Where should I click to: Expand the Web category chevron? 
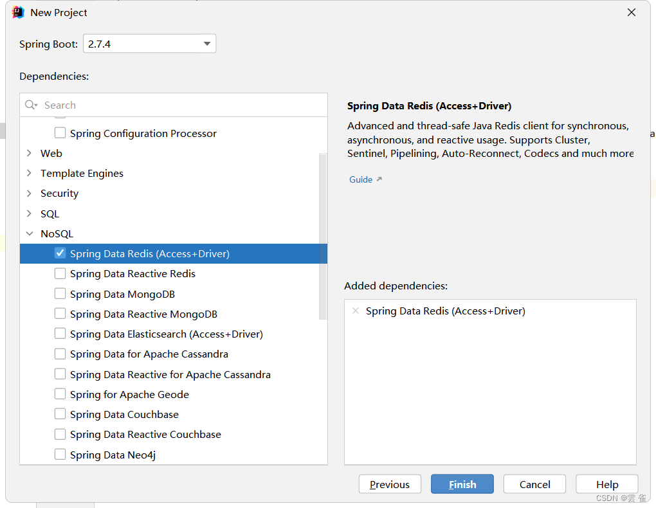[x=29, y=153]
